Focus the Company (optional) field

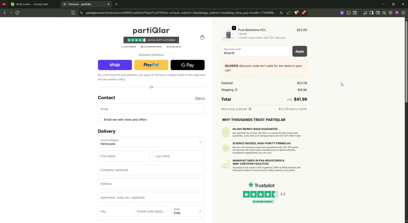(x=151, y=170)
